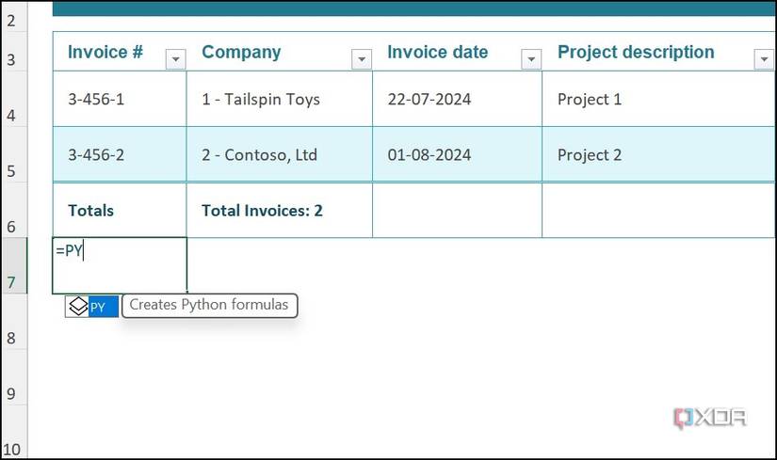Select row 5 header
Screen dimensions: 777x460
(x=11, y=172)
